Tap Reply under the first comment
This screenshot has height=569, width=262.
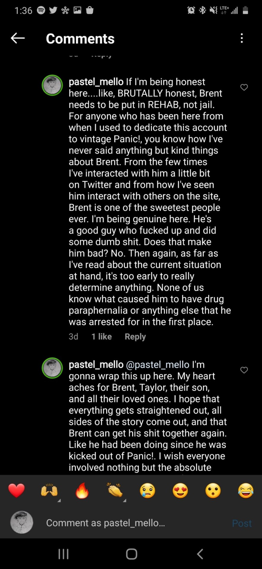(x=135, y=337)
